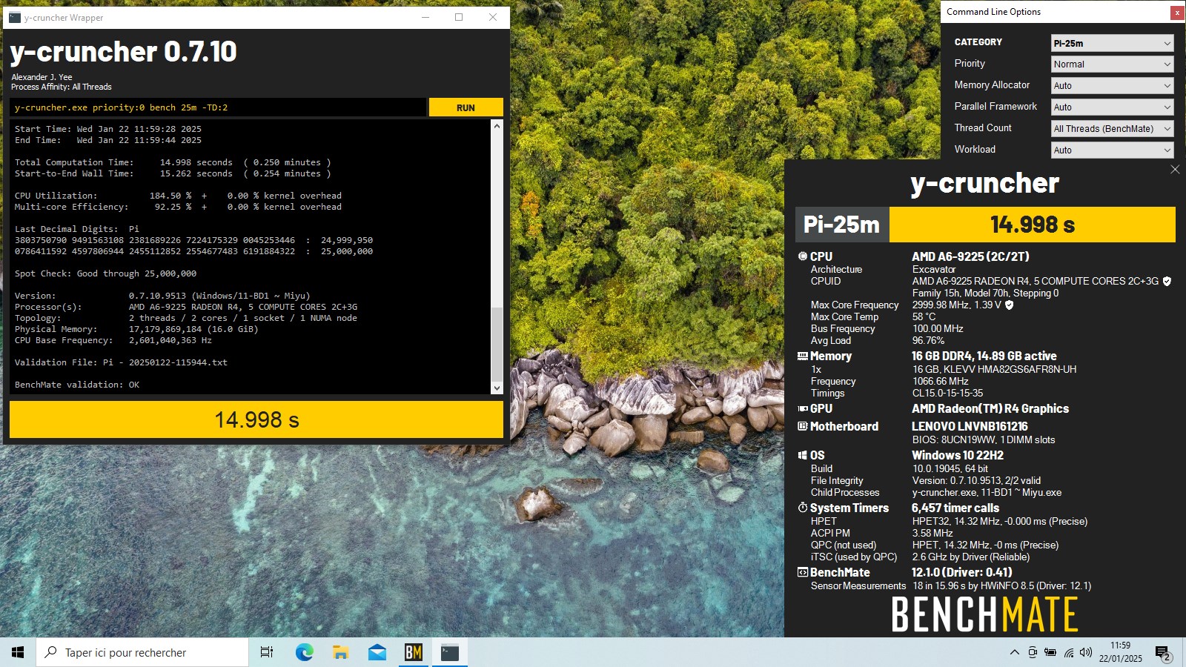Click the System Timers clock icon
This screenshot has width=1186, height=667.
pyautogui.click(x=802, y=508)
